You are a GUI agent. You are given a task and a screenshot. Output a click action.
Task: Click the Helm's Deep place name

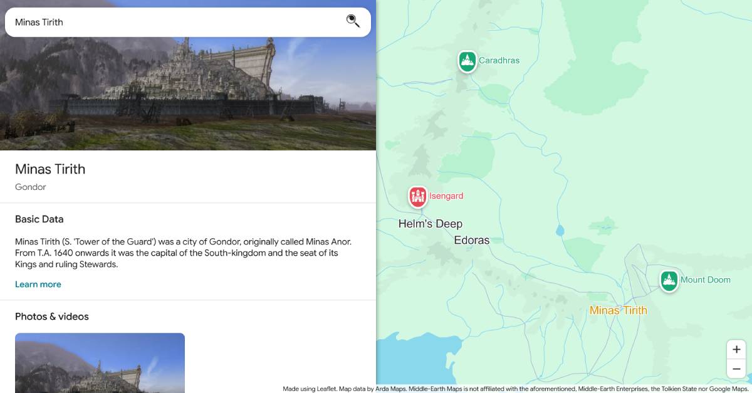[x=431, y=223]
